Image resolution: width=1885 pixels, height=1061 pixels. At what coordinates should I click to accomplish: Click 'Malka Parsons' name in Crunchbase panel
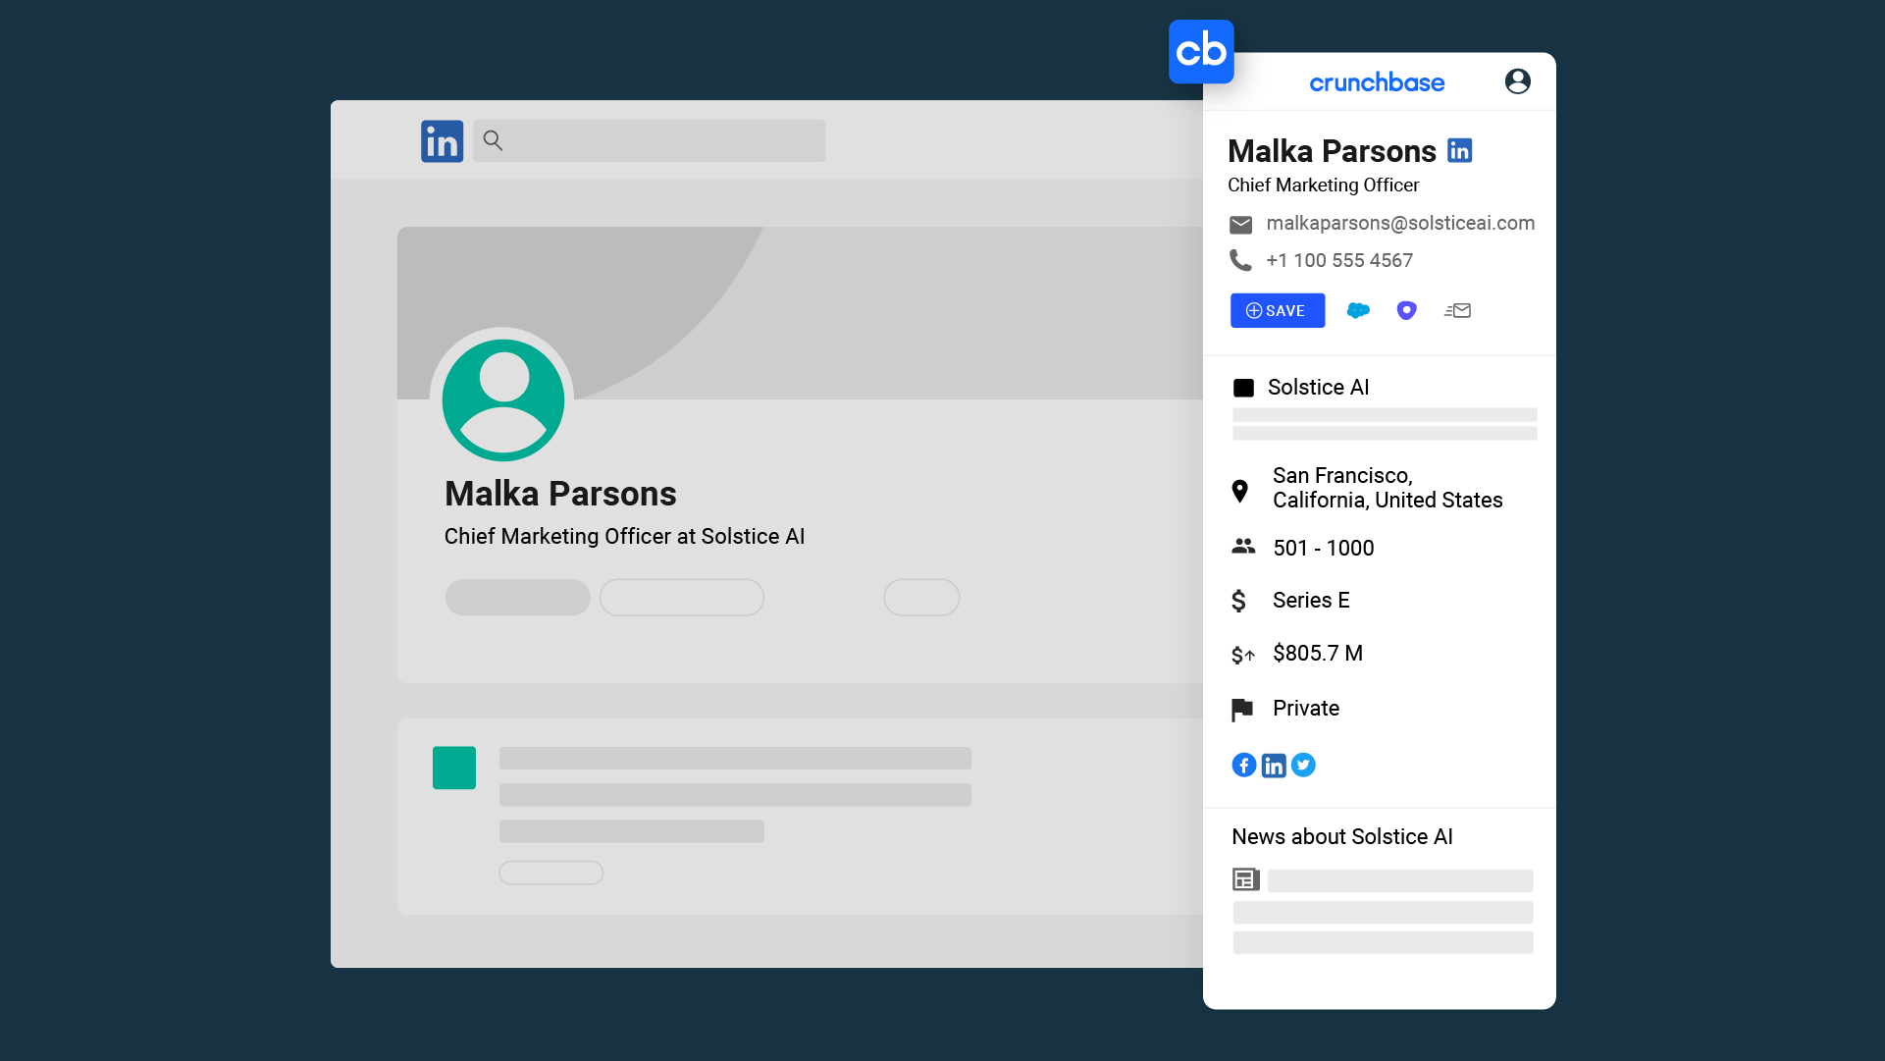[x=1332, y=151]
